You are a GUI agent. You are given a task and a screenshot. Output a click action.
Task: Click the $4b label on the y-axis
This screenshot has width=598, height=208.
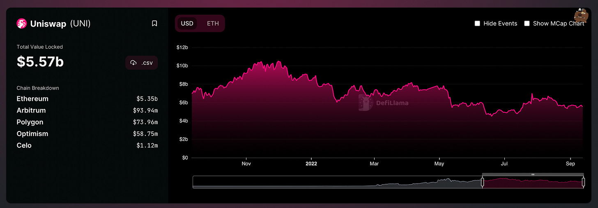(183, 121)
